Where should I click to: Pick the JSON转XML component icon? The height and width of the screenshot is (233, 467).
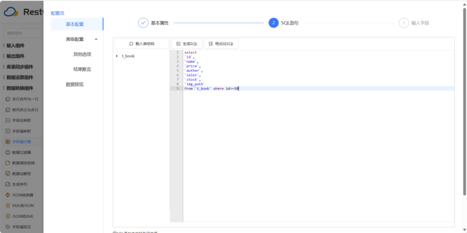(8, 216)
